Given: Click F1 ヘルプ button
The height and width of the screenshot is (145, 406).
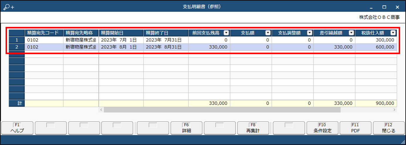Looking at the screenshot, I should pyautogui.click(x=17, y=128).
